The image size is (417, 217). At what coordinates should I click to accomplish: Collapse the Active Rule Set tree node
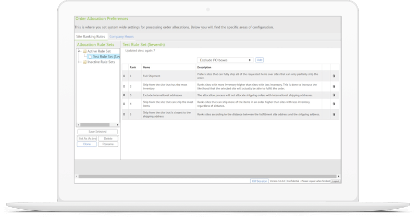(x=79, y=51)
